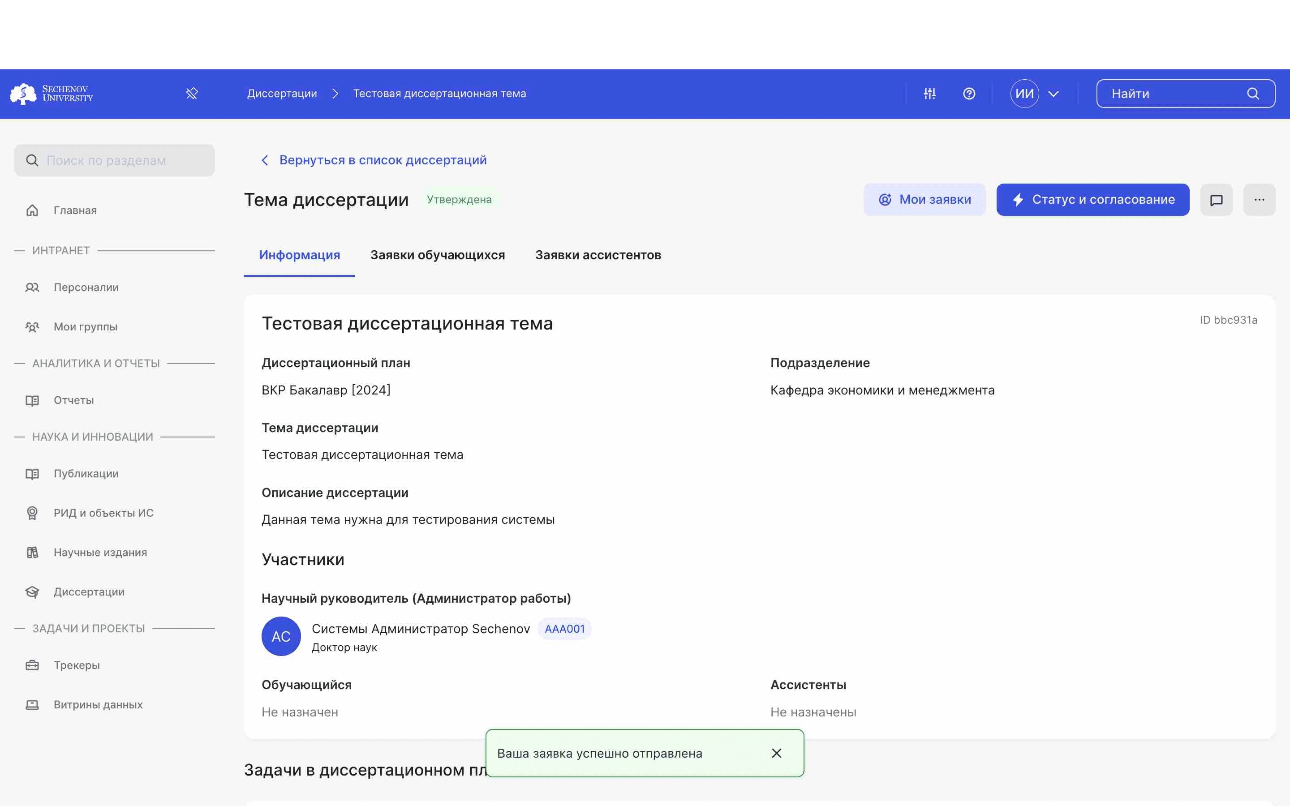Click the ИИ user avatar
Viewport: 1290px width, 806px height.
point(1024,94)
